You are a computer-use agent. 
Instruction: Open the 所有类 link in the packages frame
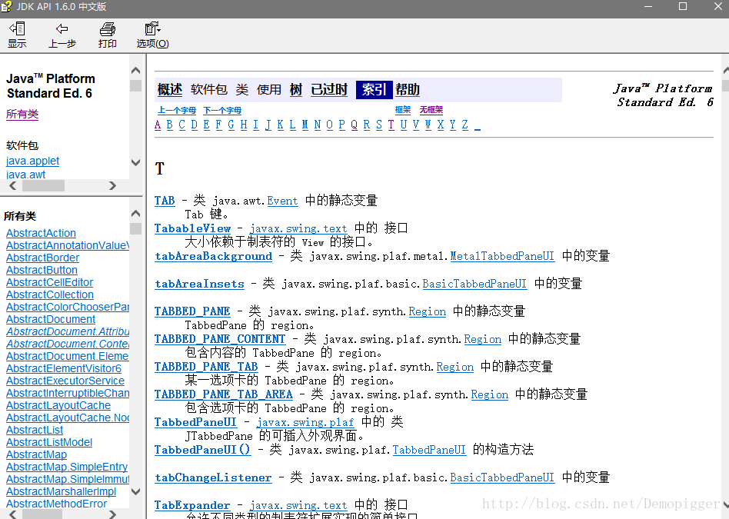point(22,114)
